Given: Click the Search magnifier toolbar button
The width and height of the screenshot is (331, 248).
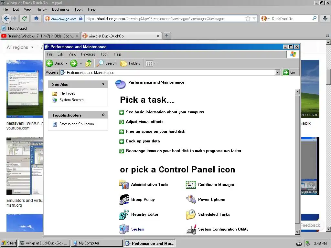Looking at the screenshot, I should 100,63.
